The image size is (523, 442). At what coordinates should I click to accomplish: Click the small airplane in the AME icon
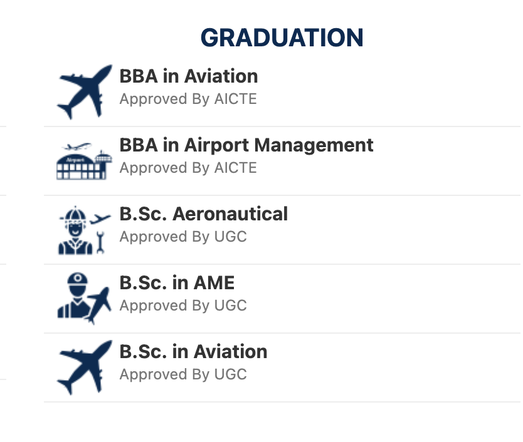pos(98,306)
